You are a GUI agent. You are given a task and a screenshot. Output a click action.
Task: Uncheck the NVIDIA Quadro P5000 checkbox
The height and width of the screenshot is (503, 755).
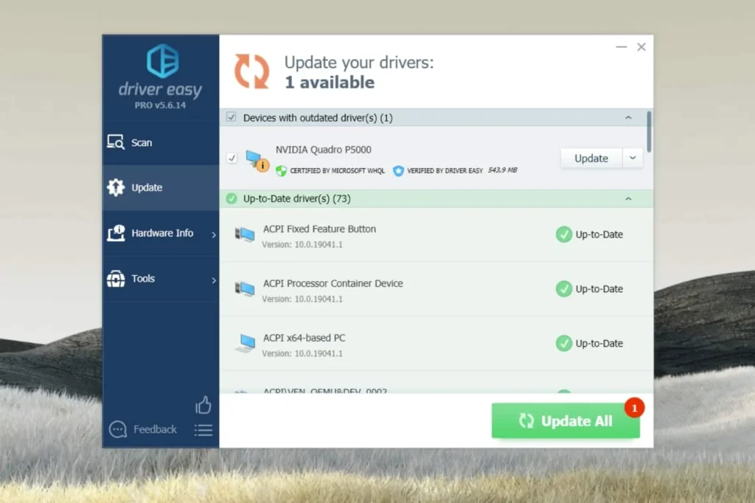pos(232,158)
